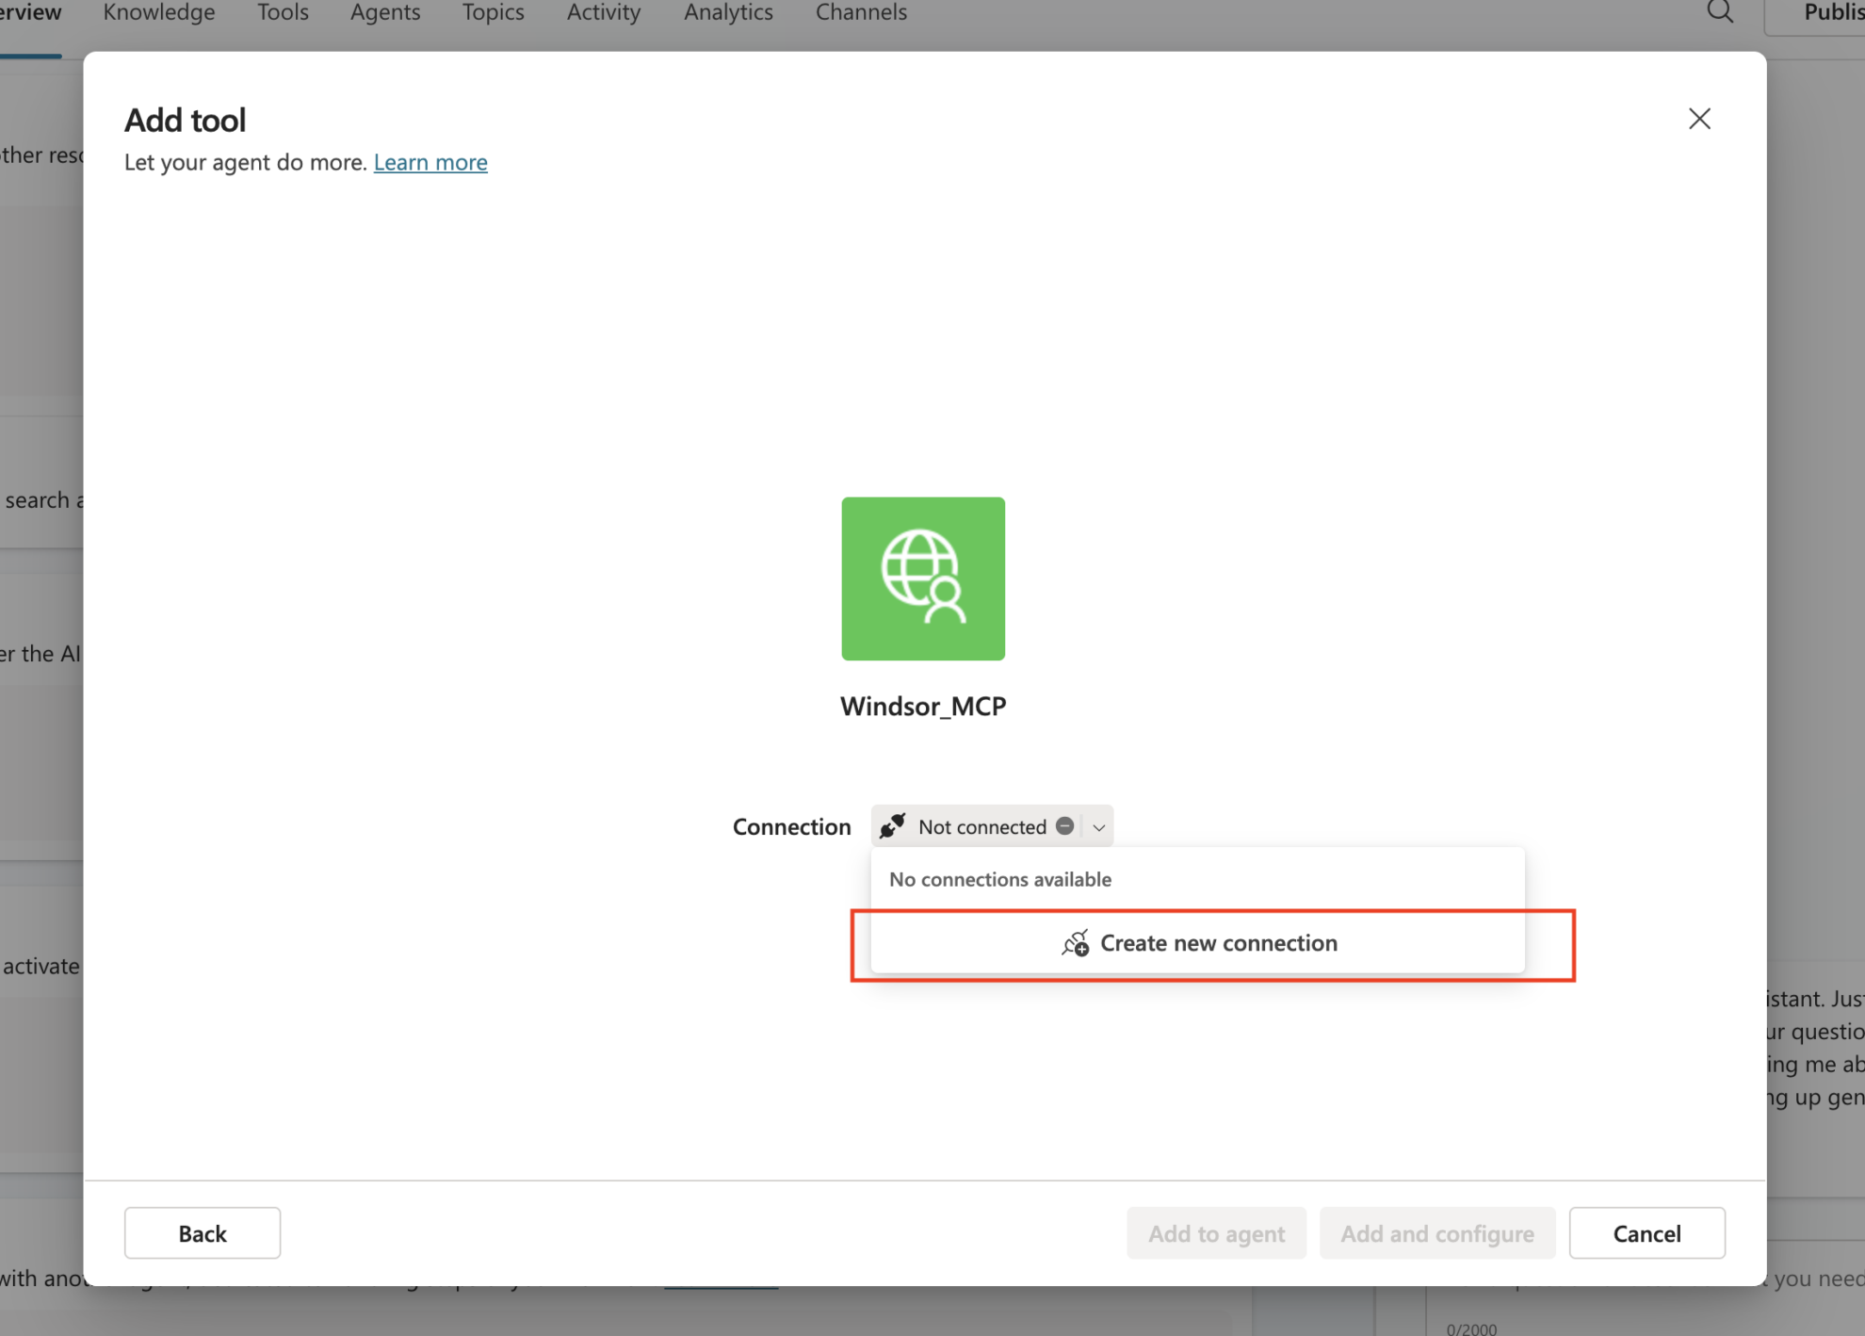Screen dimensions: 1865x1336
Task: Switch to the Tools tab
Action: [283, 13]
